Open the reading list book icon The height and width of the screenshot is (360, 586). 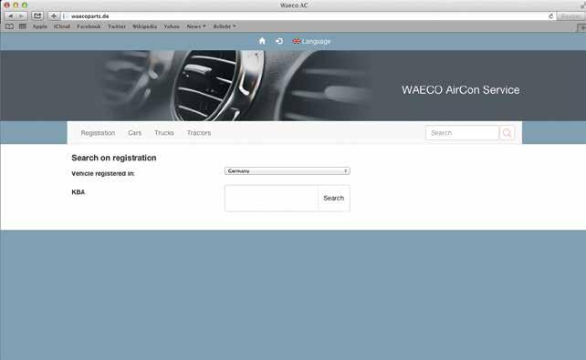pos(9,26)
